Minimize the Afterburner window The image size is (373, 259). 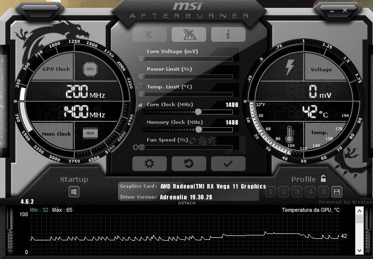(x=332, y=11)
